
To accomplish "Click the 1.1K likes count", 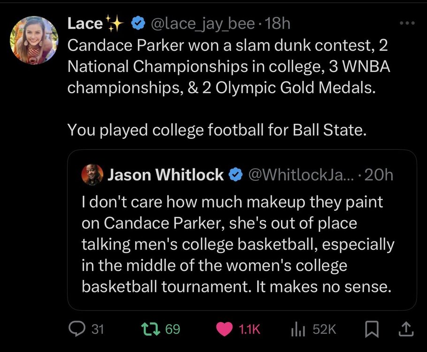I will (x=249, y=329).
